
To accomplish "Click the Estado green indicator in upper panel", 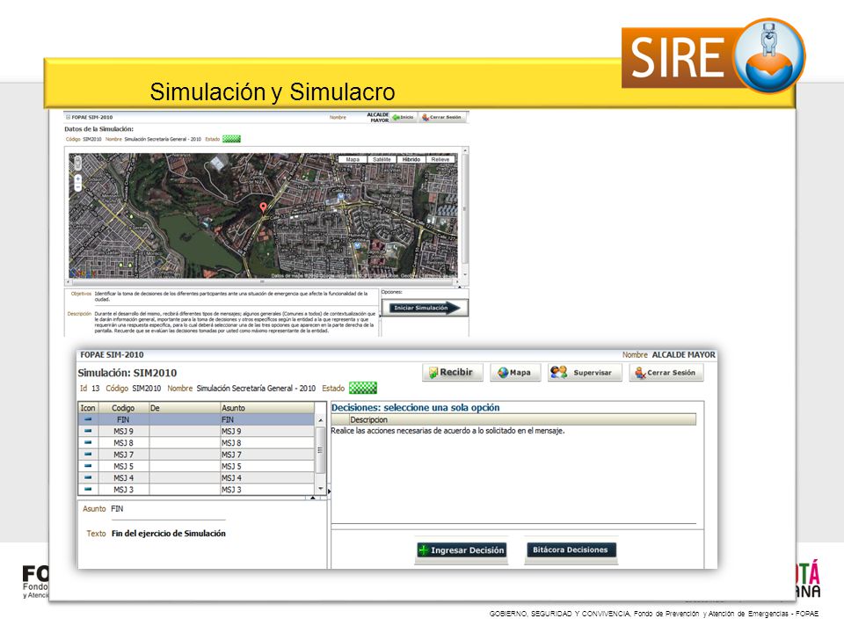I will pyautogui.click(x=231, y=139).
